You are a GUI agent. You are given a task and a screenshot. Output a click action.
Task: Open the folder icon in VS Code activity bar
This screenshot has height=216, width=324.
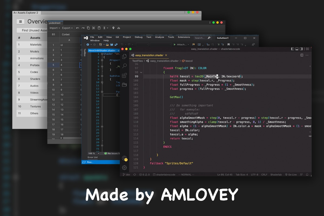[124, 85]
